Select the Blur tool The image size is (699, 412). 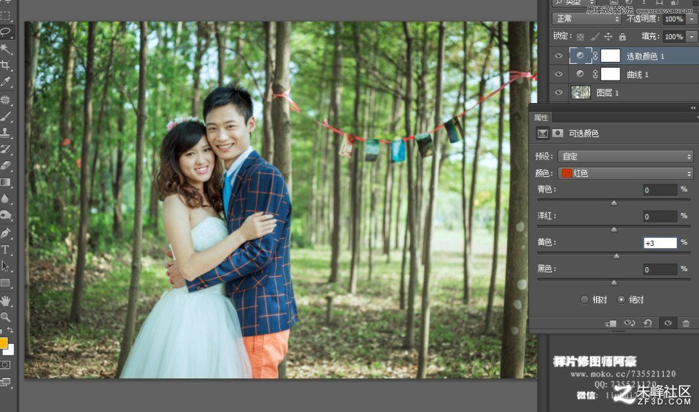(5, 198)
